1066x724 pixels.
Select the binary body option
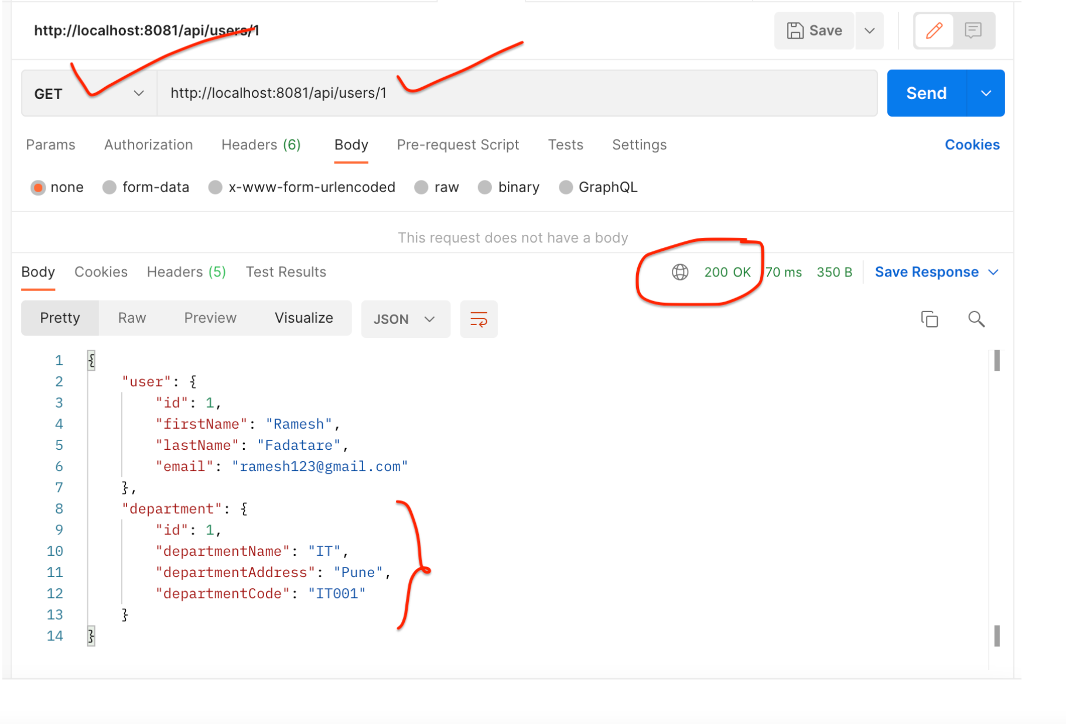pyautogui.click(x=484, y=187)
